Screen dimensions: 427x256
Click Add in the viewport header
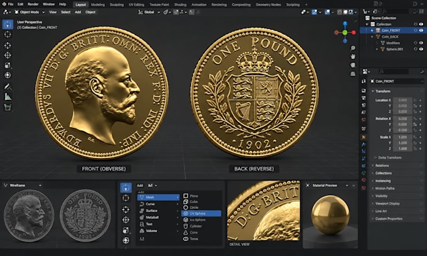[78, 12]
